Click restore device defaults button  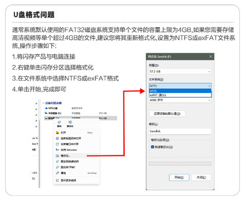[167, 114]
